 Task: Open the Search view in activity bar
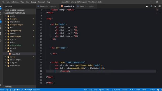pos(1,13)
